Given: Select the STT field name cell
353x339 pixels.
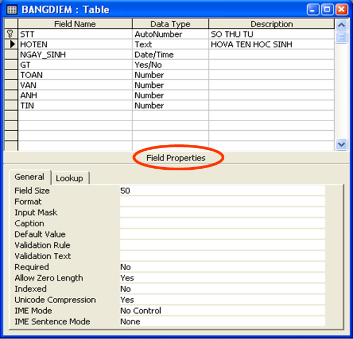Looking at the screenshot, I should (75, 34).
